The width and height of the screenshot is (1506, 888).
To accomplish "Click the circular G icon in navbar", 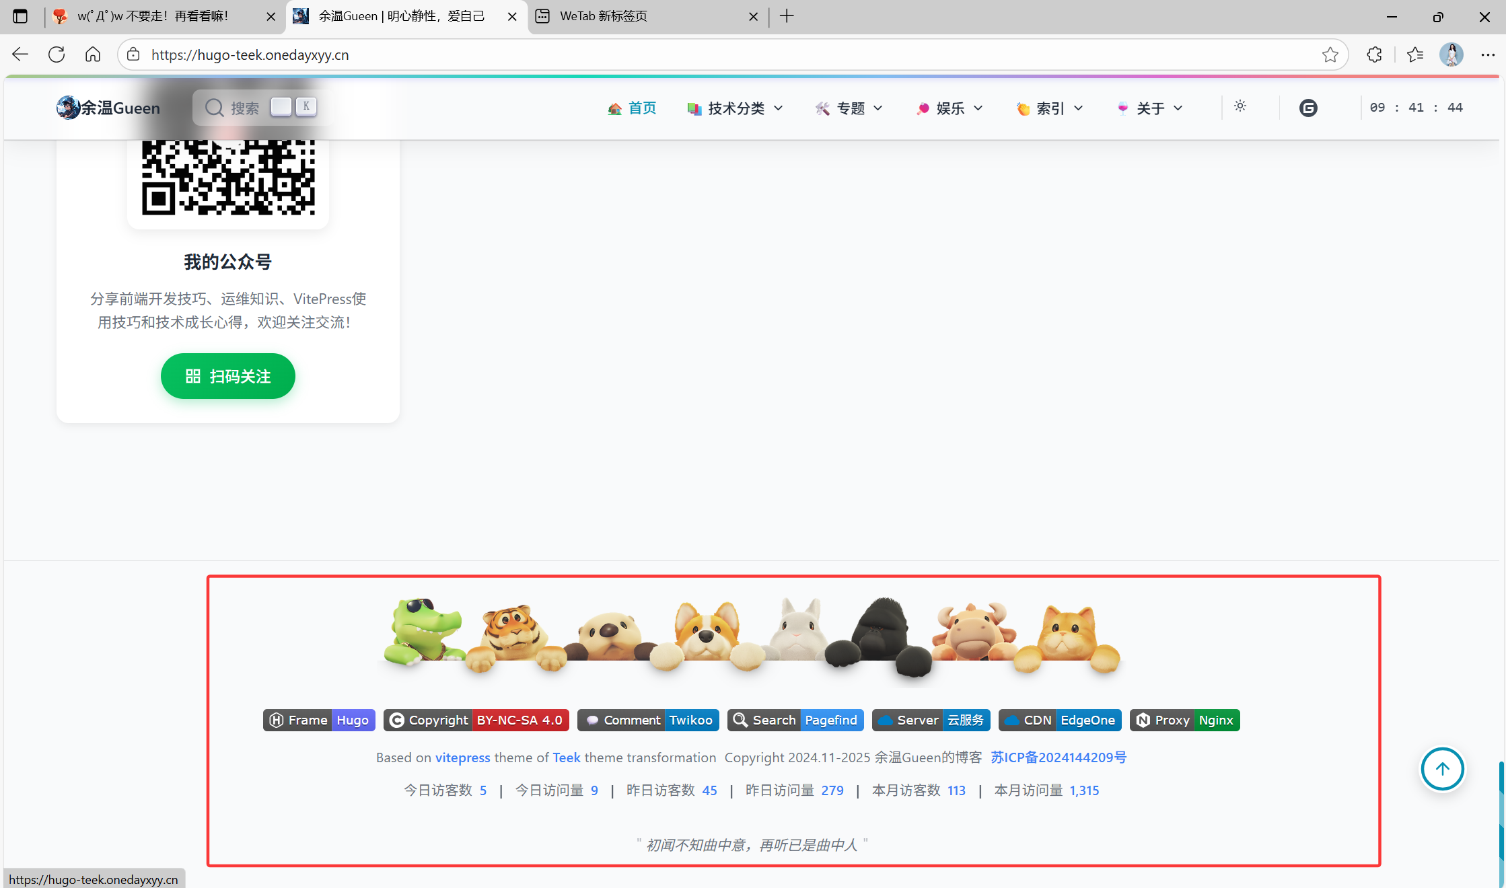I will point(1307,108).
